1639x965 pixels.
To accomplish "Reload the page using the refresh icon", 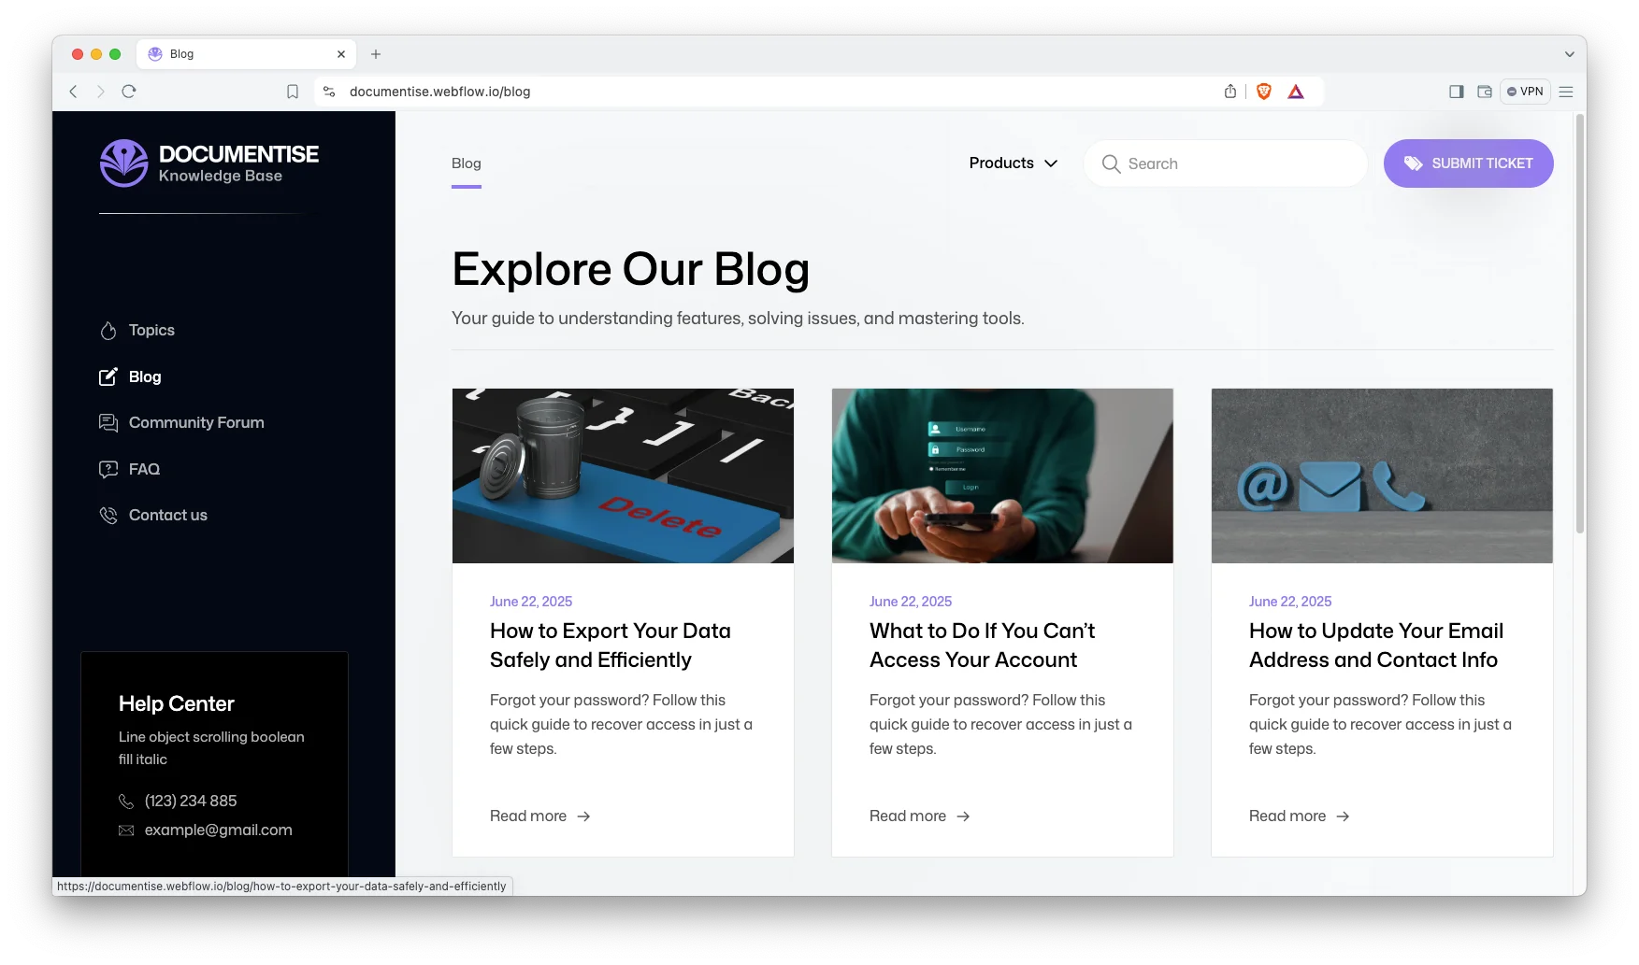I will pos(129,92).
